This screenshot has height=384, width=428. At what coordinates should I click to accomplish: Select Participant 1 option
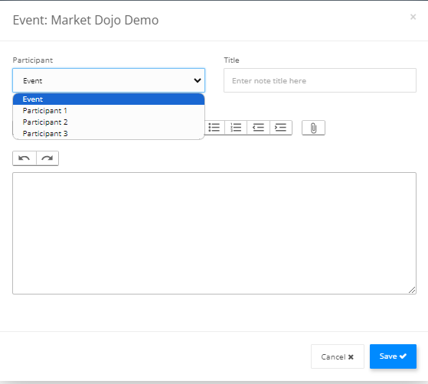[109, 111]
